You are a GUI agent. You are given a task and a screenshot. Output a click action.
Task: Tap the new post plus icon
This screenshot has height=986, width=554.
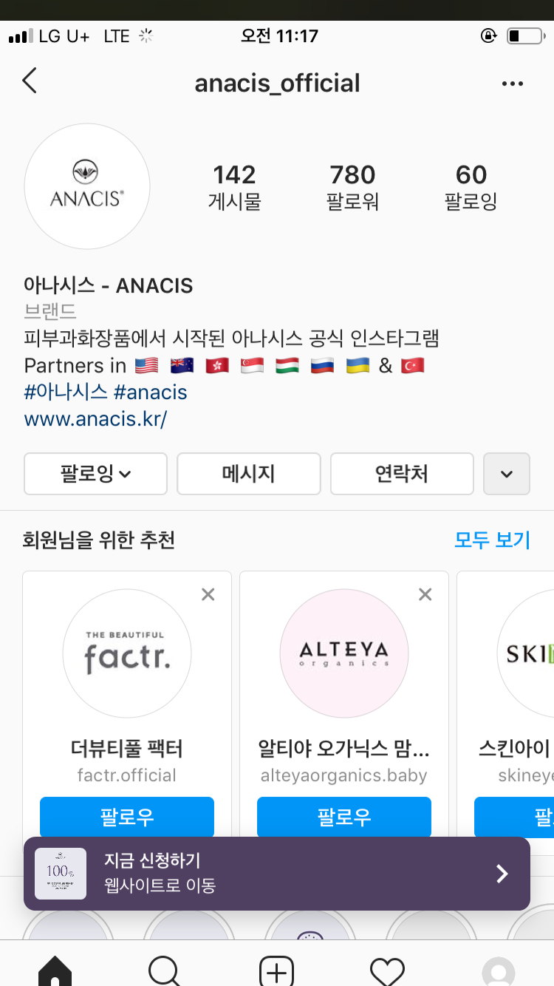tap(276, 971)
